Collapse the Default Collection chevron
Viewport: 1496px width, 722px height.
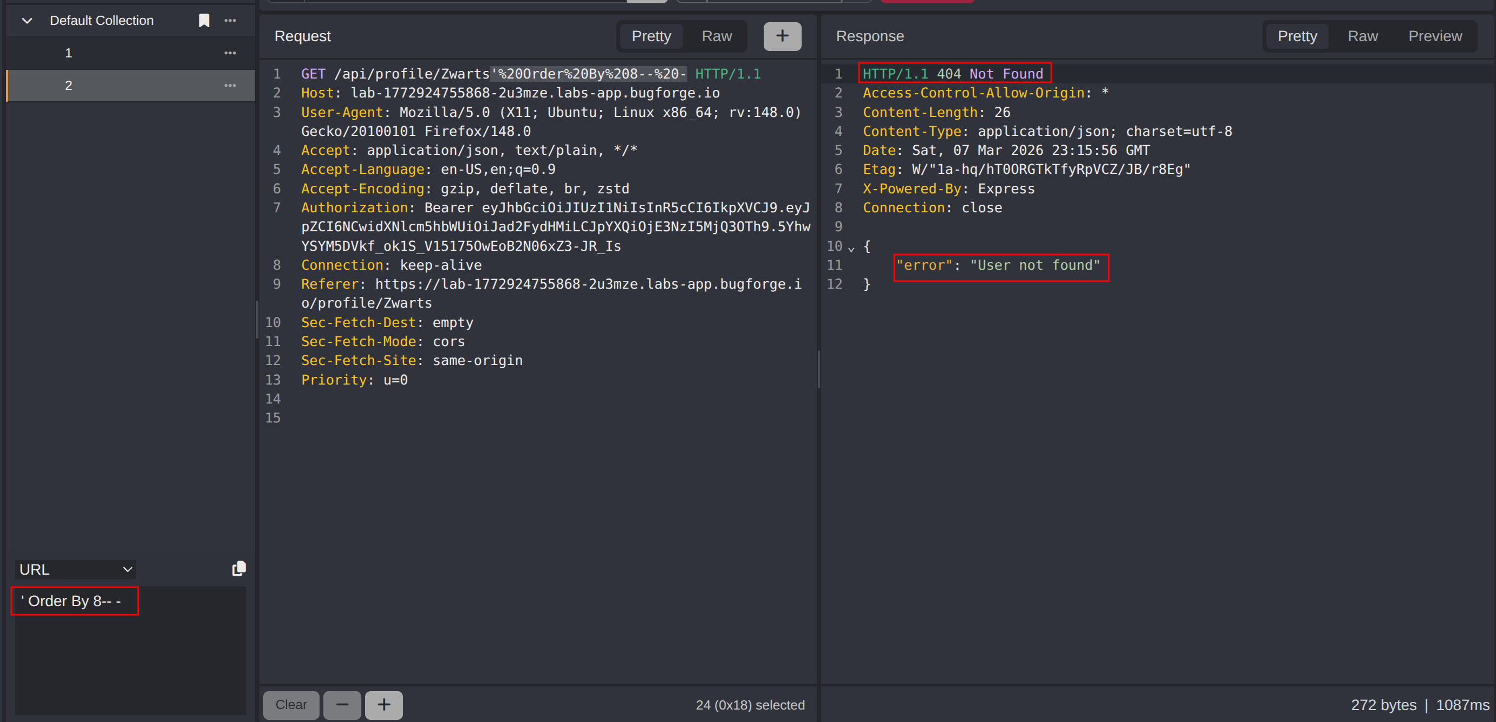[27, 21]
